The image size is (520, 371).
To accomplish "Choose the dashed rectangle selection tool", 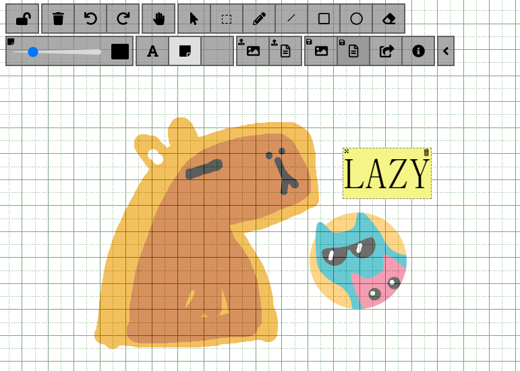I will click(x=227, y=19).
